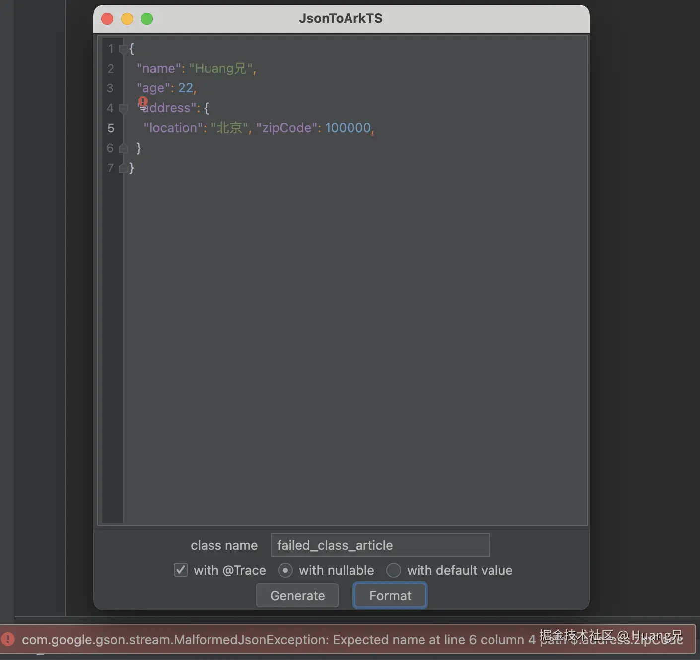Screen dimensions: 700x660
Task: Select the 'with default value' radio button
Action: click(394, 570)
